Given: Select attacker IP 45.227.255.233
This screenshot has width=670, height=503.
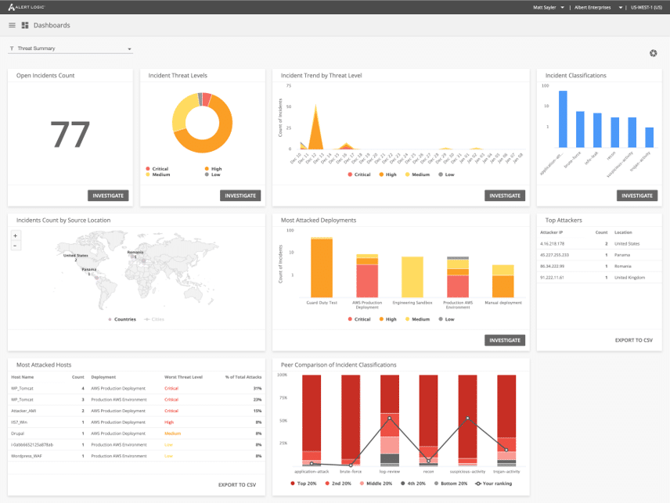Looking at the screenshot, I should [554, 255].
